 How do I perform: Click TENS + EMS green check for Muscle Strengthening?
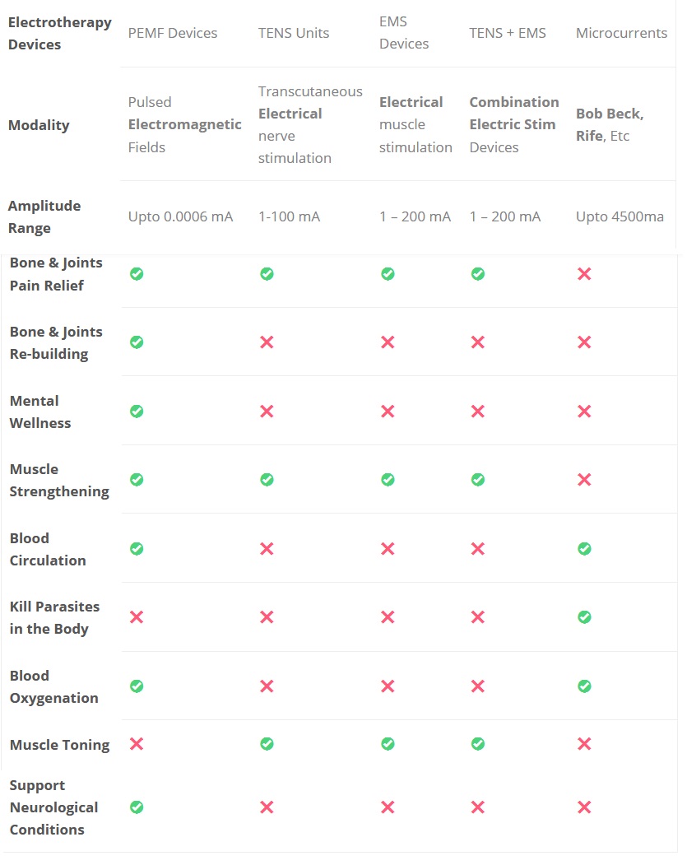click(478, 480)
